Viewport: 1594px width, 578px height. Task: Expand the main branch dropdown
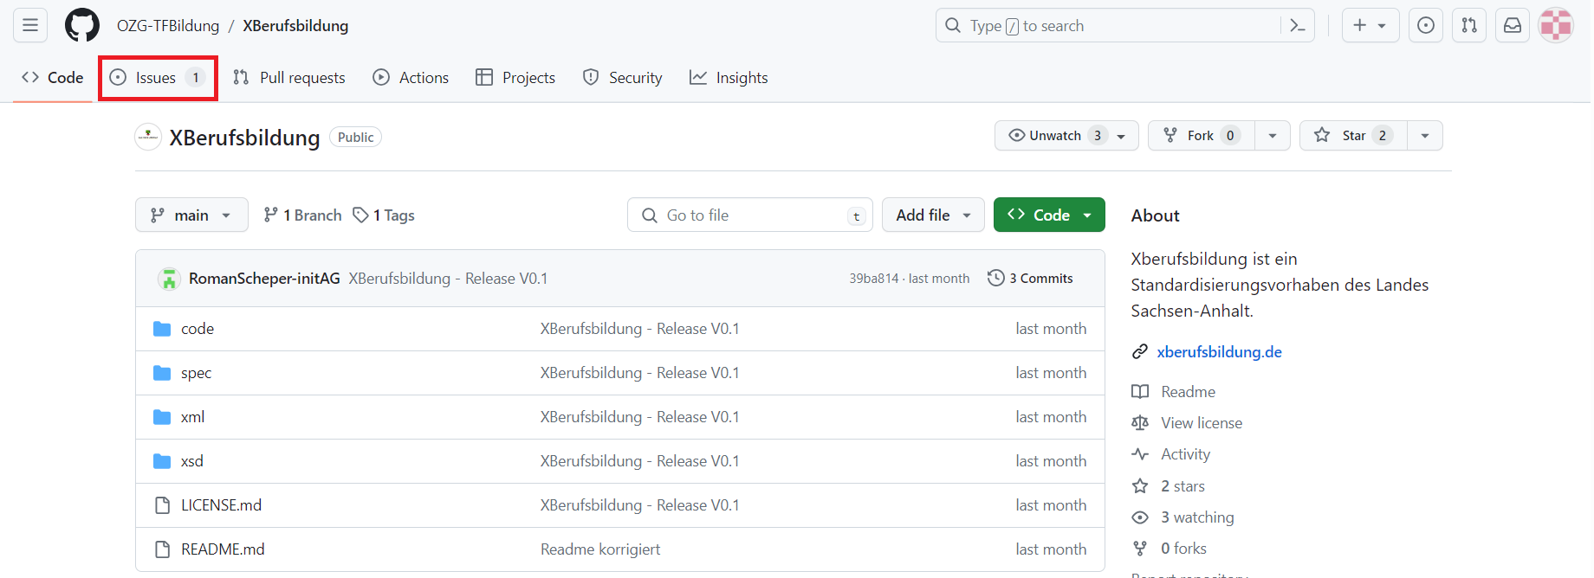pos(191,215)
